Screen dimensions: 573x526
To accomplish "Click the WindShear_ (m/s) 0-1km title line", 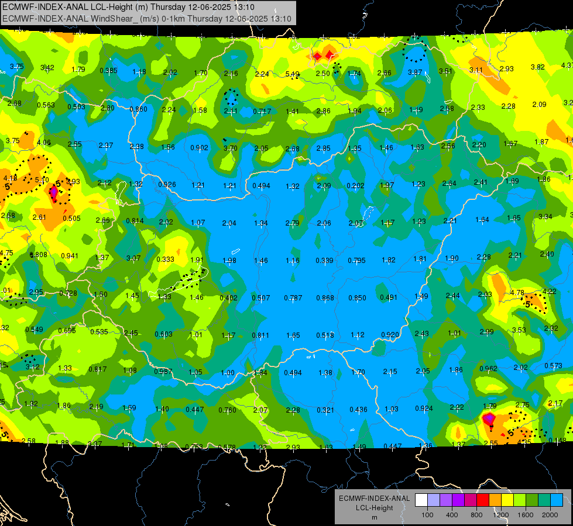I will [146, 19].
